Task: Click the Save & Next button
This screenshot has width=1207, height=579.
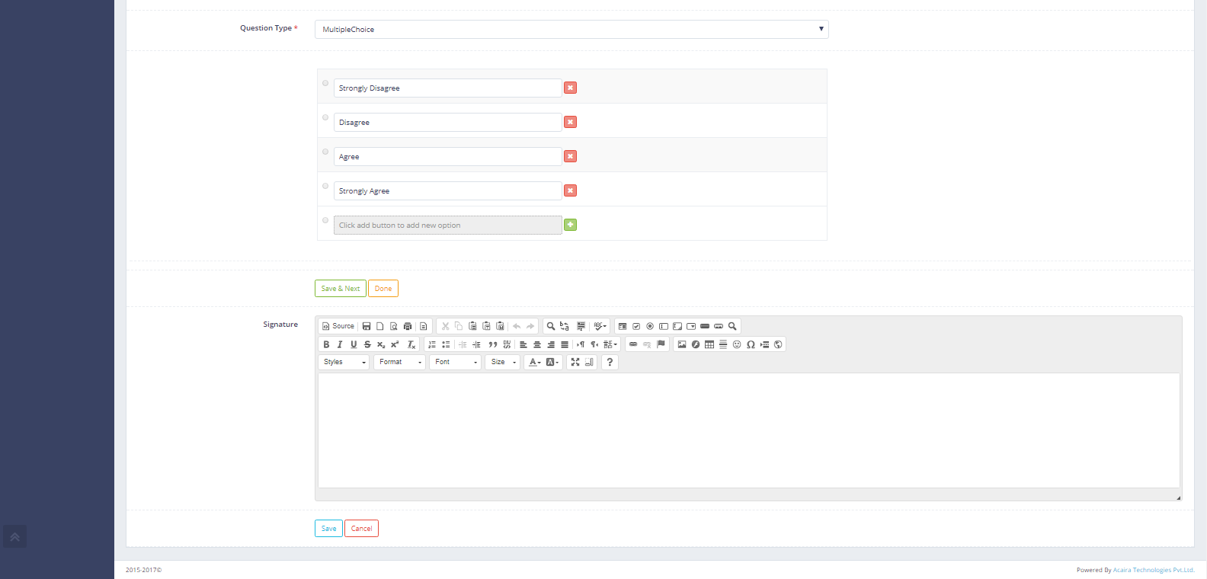Action: (x=340, y=289)
